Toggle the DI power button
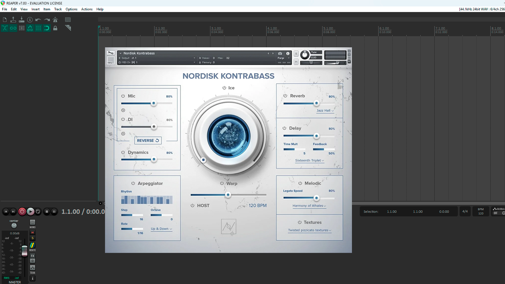505x284 pixels. [123, 119]
